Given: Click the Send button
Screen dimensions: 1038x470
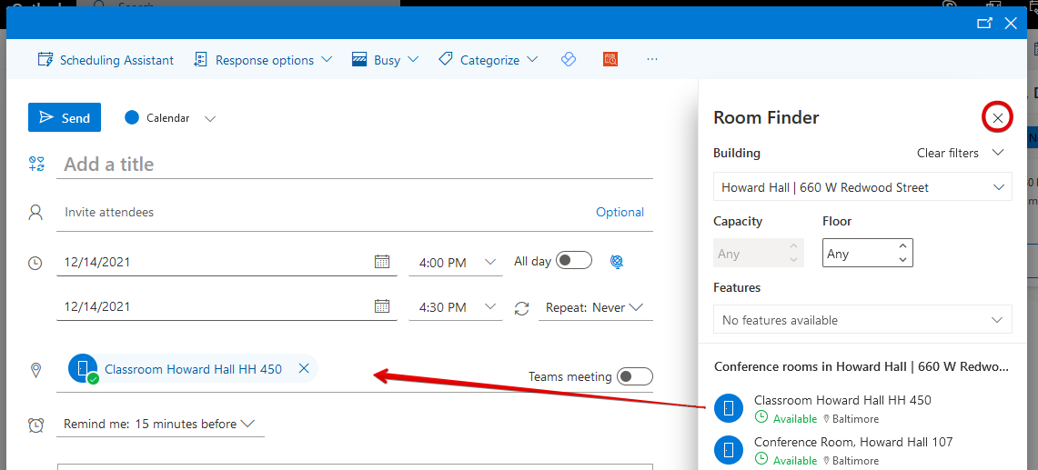Looking at the screenshot, I should point(65,117).
